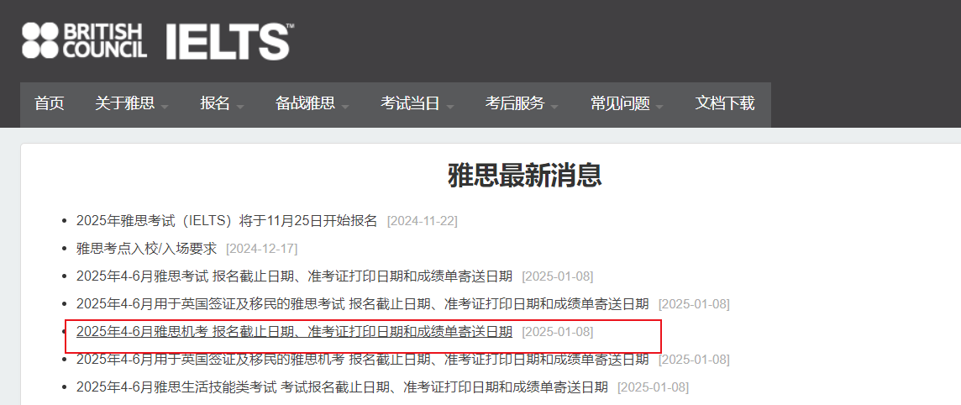Viewport: 961px width, 405px height.
Task: Expand the 备战雅思 dropdown arrow
Action: 345,107
